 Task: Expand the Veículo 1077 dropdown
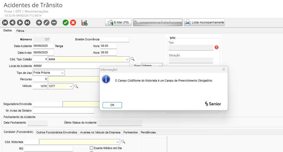point(71,86)
